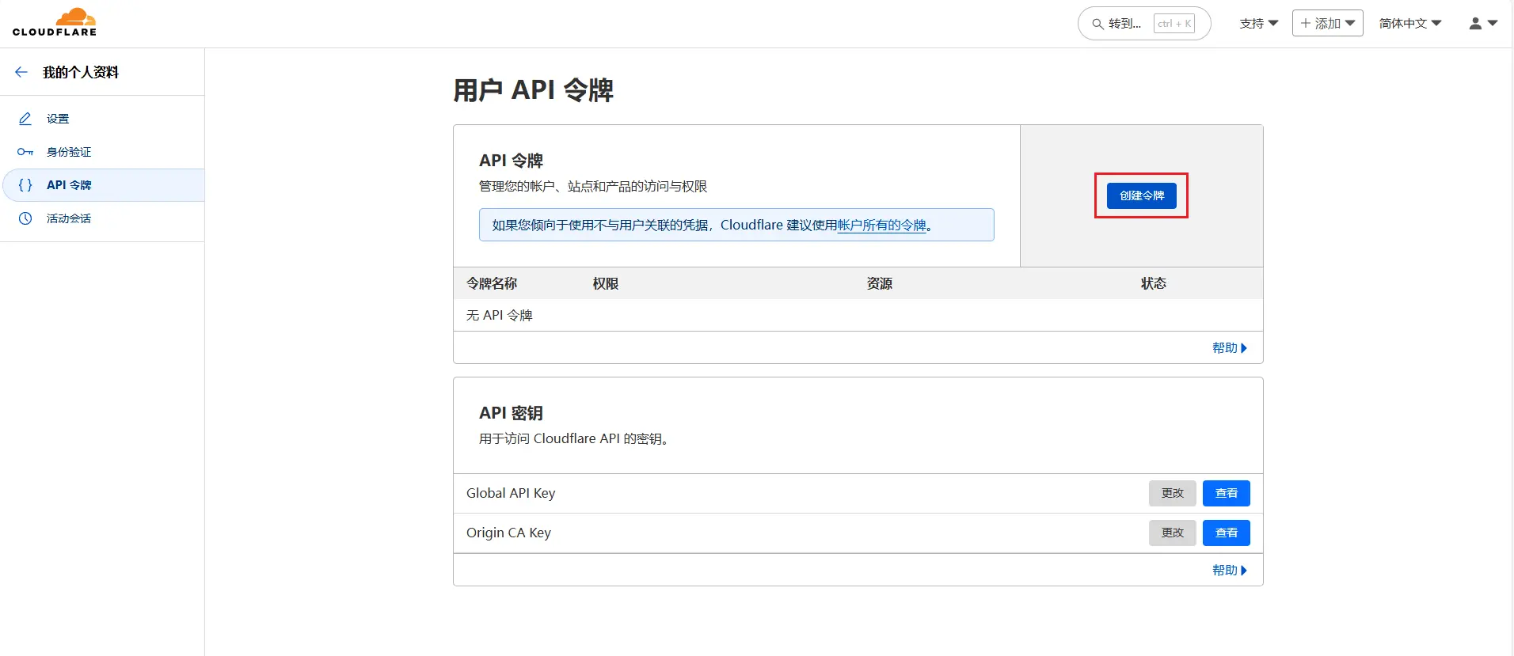
Task: Click the API 令牌 card heading
Action: tap(511, 161)
